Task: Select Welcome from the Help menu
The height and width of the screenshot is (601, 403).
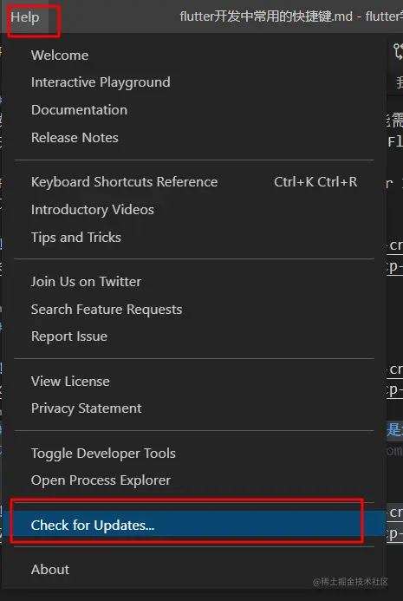Action: (x=194, y=56)
